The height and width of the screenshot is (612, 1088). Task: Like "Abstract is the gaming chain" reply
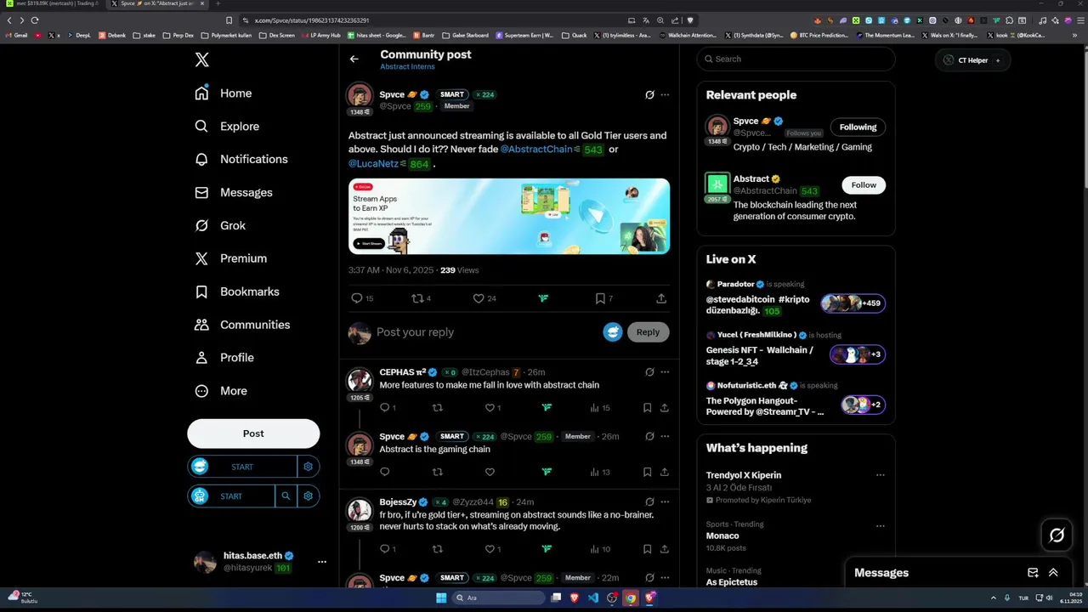point(490,472)
